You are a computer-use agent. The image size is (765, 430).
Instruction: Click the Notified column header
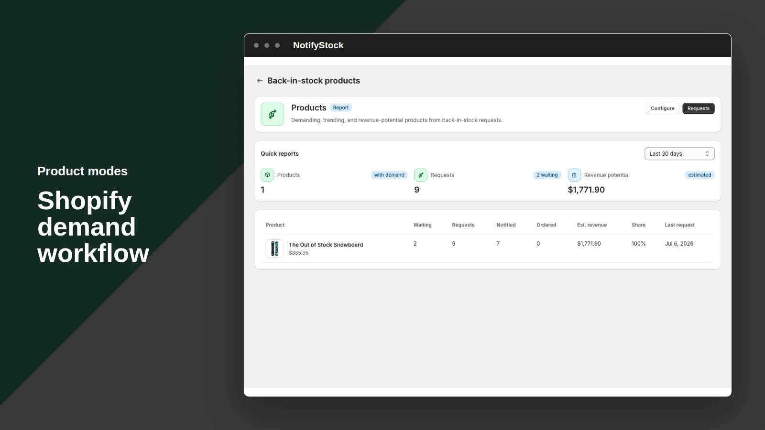click(506, 225)
